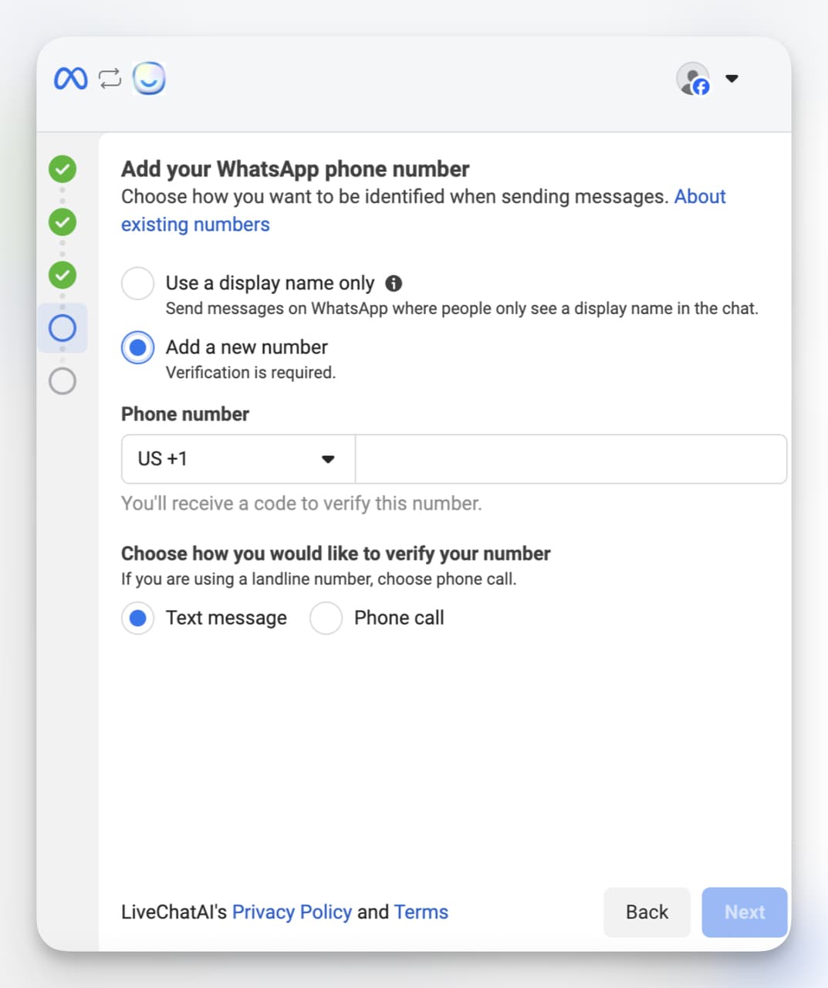Click the 'You'll receive a code' hint text

point(301,503)
